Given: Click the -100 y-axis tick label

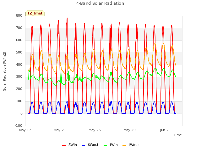Looking at the screenshot, I should [19, 126].
